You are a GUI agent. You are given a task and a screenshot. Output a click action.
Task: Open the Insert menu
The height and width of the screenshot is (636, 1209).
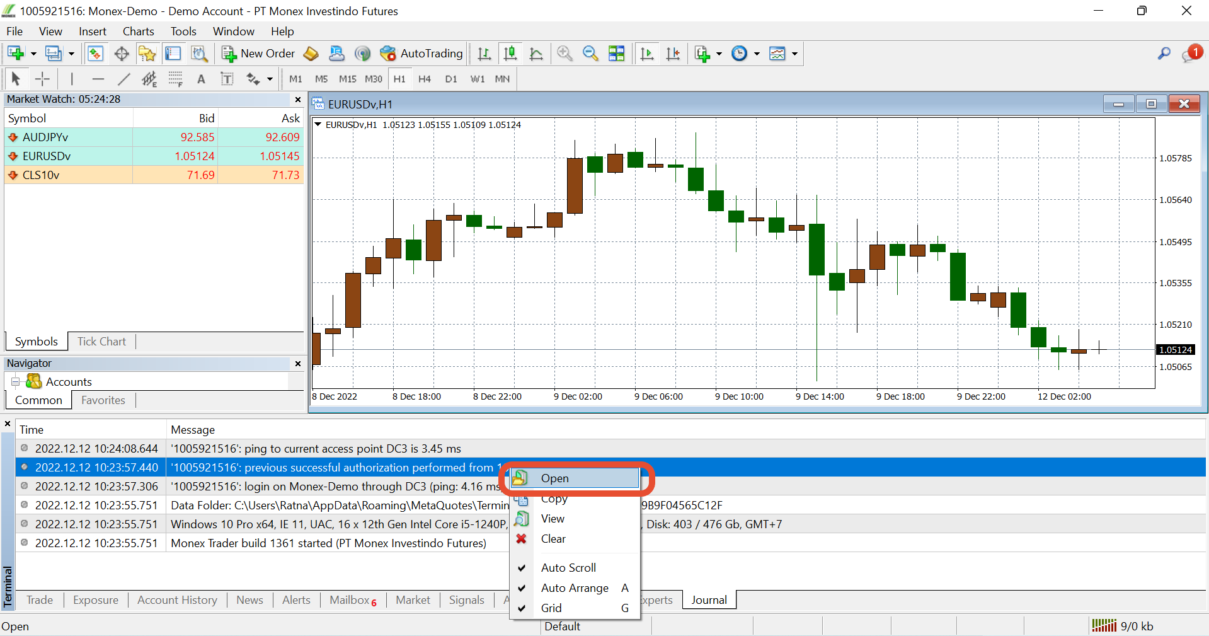[x=93, y=32]
